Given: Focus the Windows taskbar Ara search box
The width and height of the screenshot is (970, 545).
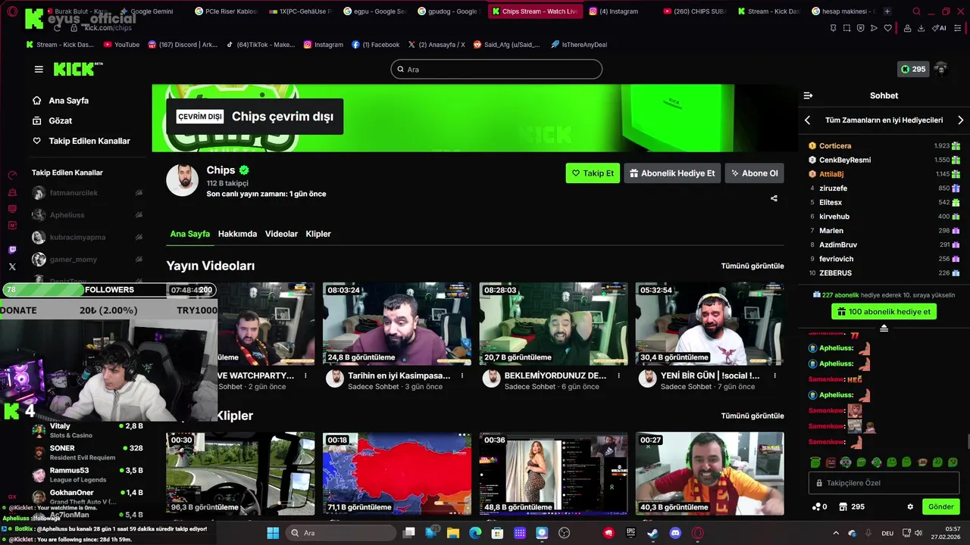Looking at the screenshot, I should (x=340, y=533).
